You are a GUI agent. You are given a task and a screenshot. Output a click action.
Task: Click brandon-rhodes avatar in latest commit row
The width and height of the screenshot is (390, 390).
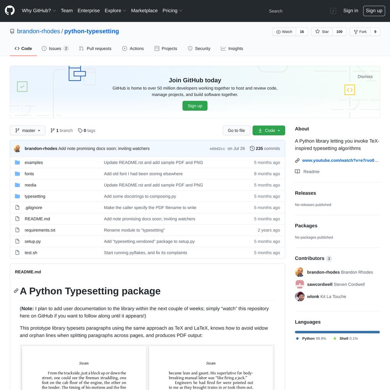(17, 149)
